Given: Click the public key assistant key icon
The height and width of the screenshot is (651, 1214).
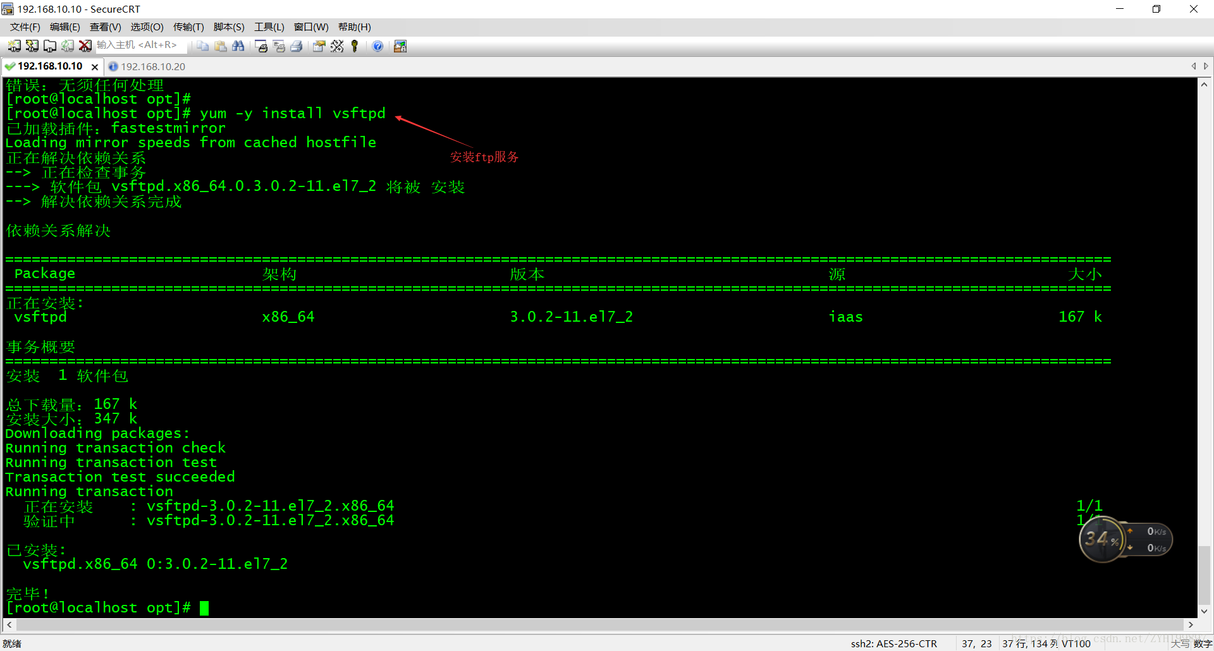Looking at the screenshot, I should pyautogui.click(x=355, y=46).
